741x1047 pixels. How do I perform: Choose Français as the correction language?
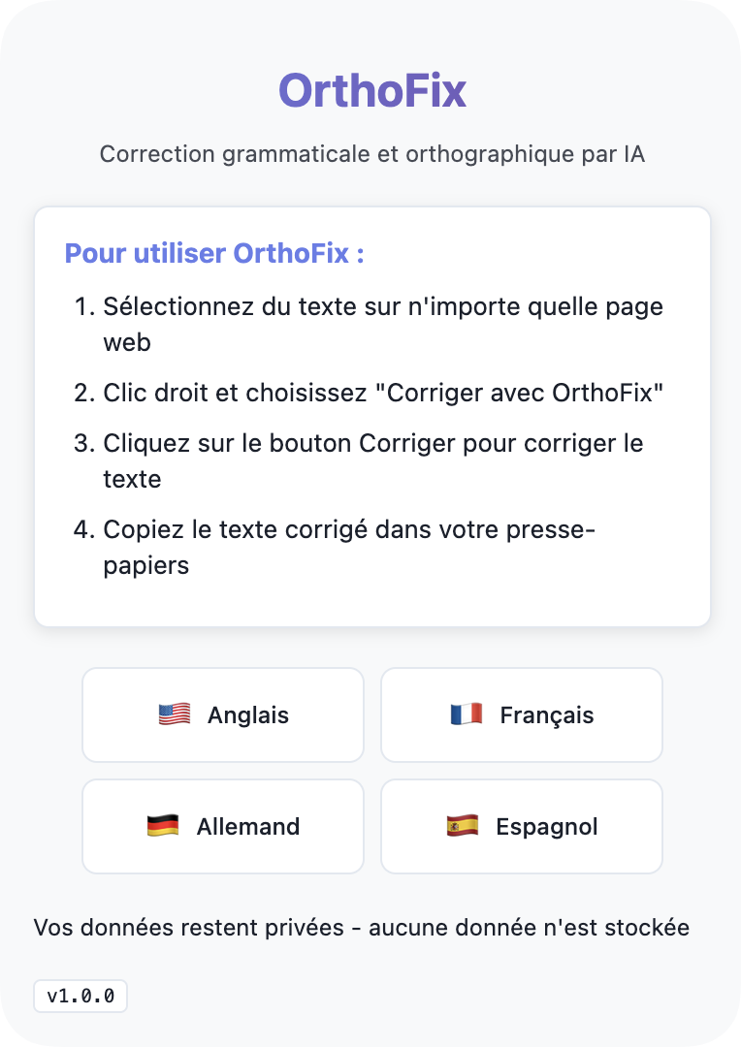[522, 715]
